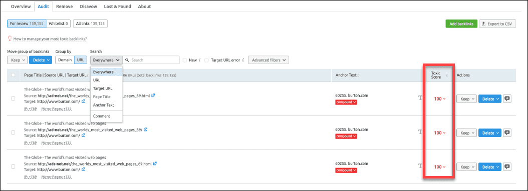
Task: Switch to About tab
Action: pyautogui.click(x=144, y=6)
